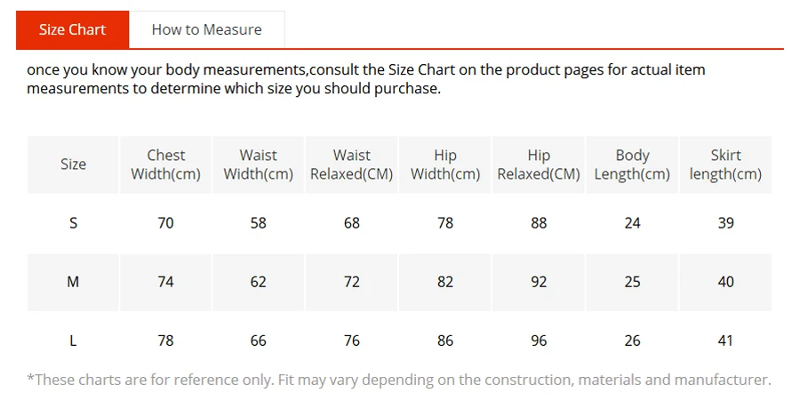Select the Skirt length(cm) header cell

tap(725, 164)
